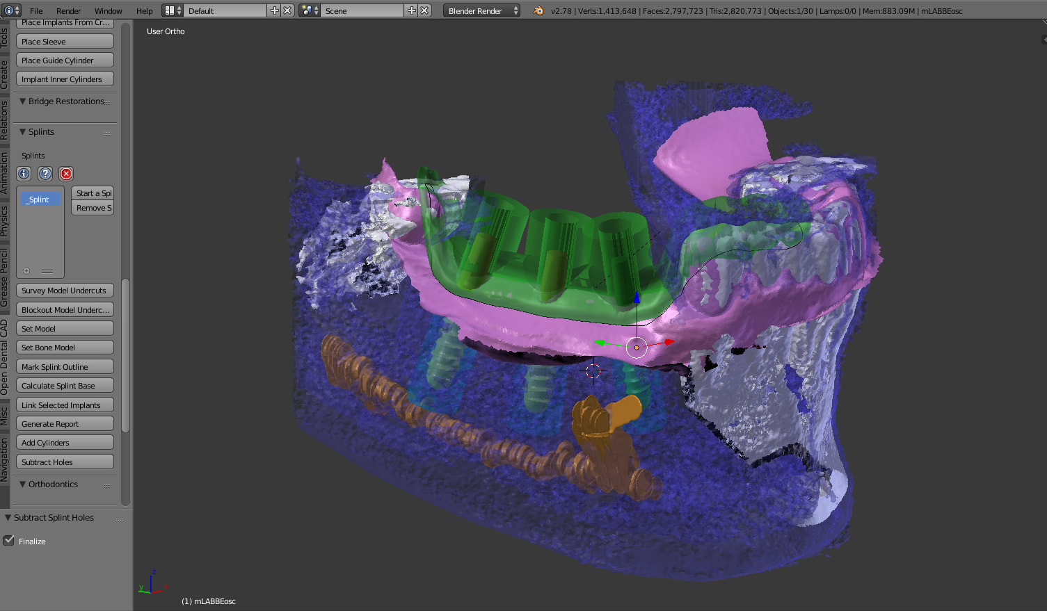The width and height of the screenshot is (1047, 611).
Task: Click the red cancel icon under Splints
Action: (x=66, y=174)
